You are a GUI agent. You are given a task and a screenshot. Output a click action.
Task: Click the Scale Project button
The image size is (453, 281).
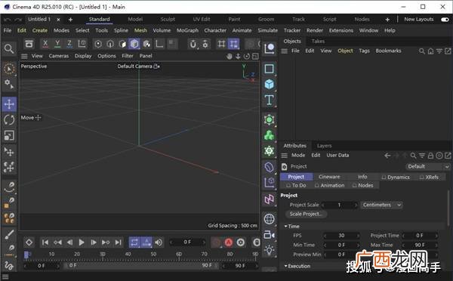pos(306,214)
